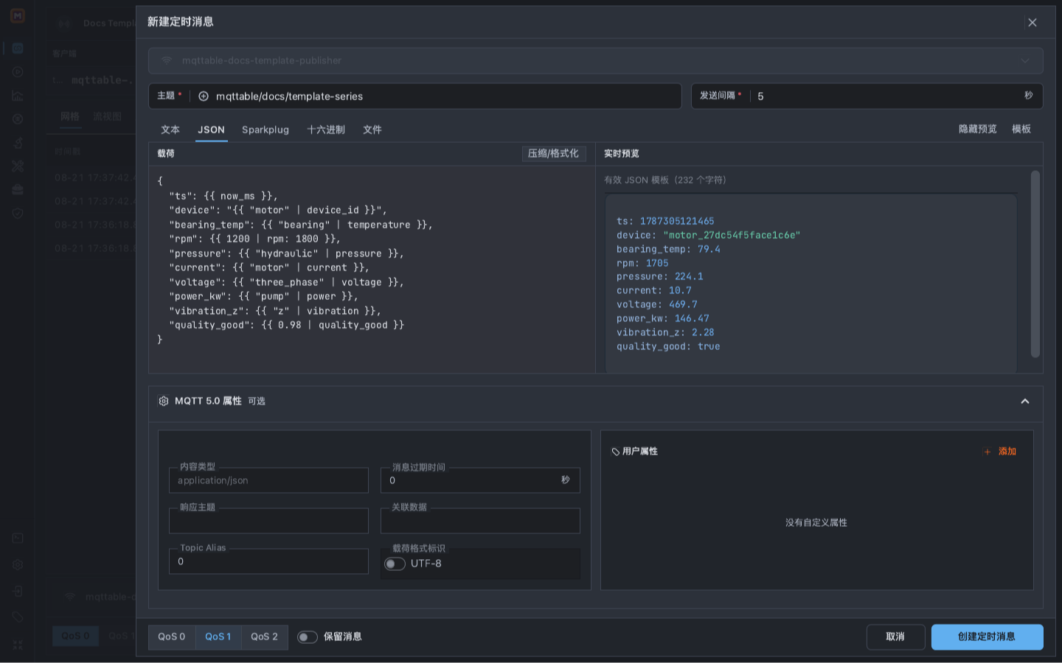Click the MQTTable app logo
1062x663 pixels.
tap(18, 16)
